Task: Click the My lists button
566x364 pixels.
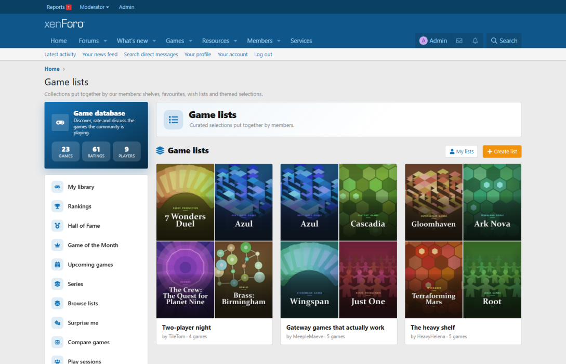Action: (x=462, y=151)
